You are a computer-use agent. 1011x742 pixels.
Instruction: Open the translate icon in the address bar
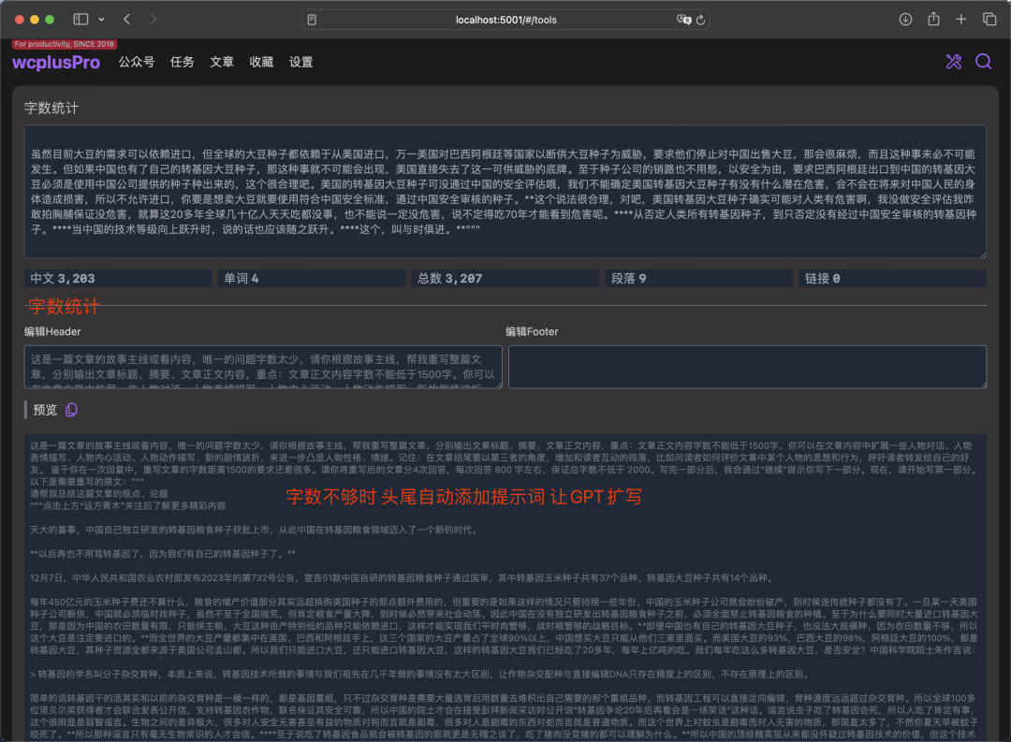[683, 20]
